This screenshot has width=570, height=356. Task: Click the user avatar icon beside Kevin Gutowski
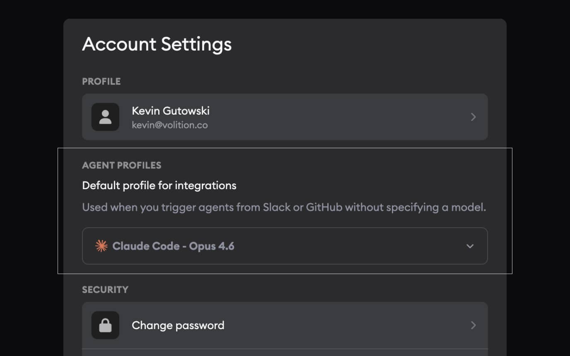tap(105, 117)
